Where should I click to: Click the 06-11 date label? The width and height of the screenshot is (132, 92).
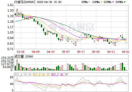tap(111, 52)
